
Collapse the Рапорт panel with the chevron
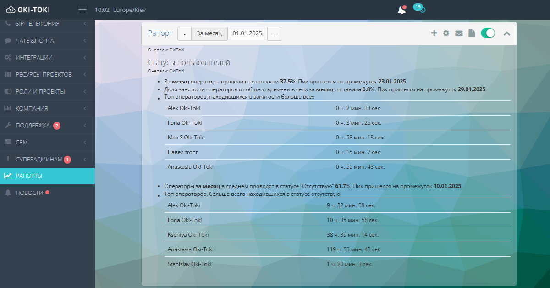(x=507, y=33)
